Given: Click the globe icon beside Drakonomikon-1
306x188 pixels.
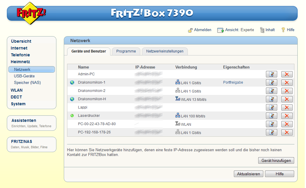Looking at the screenshot, I should tap(72, 82).
